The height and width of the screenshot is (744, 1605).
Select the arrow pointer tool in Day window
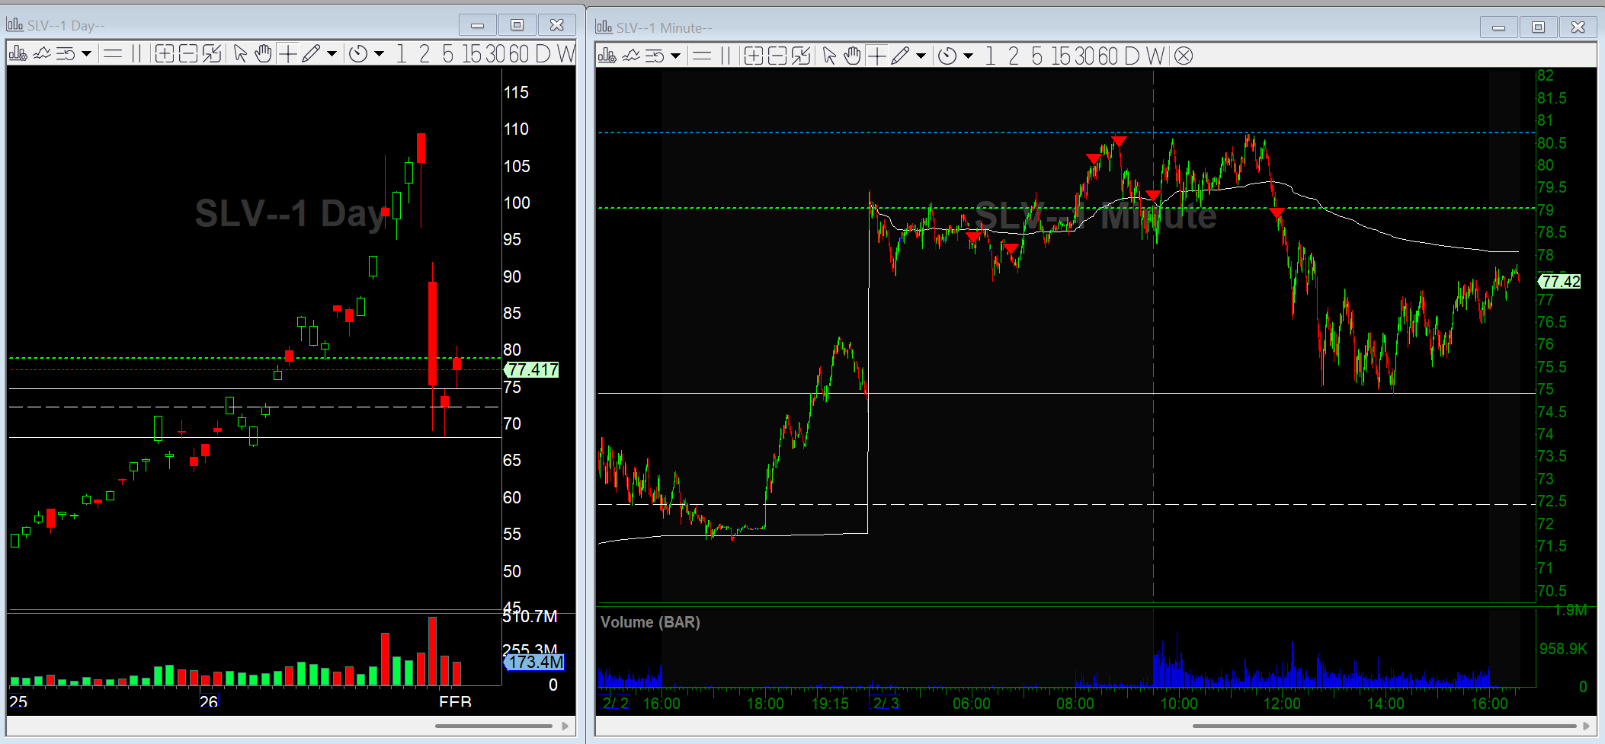pyautogui.click(x=240, y=53)
